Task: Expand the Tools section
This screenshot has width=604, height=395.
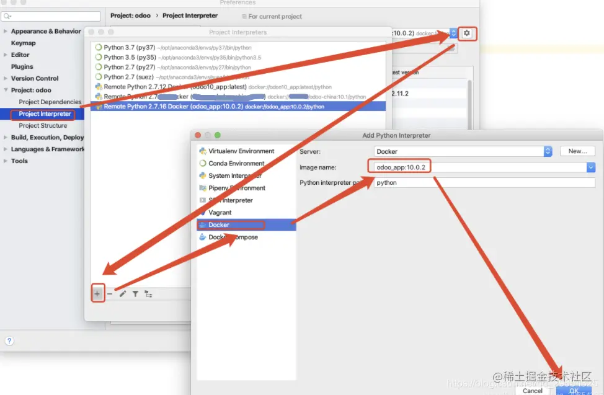Action: point(6,161)
